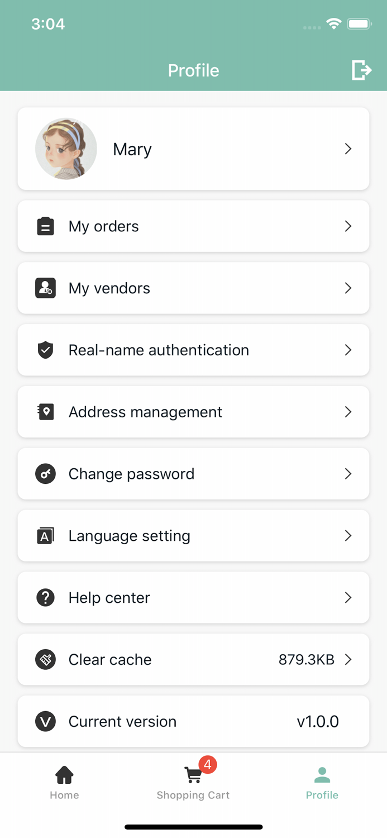Click the Clear cache row
This screenshot has width=387, height=838.
point(193,659)
